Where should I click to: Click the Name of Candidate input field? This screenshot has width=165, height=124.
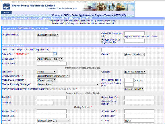pos(123,50)
